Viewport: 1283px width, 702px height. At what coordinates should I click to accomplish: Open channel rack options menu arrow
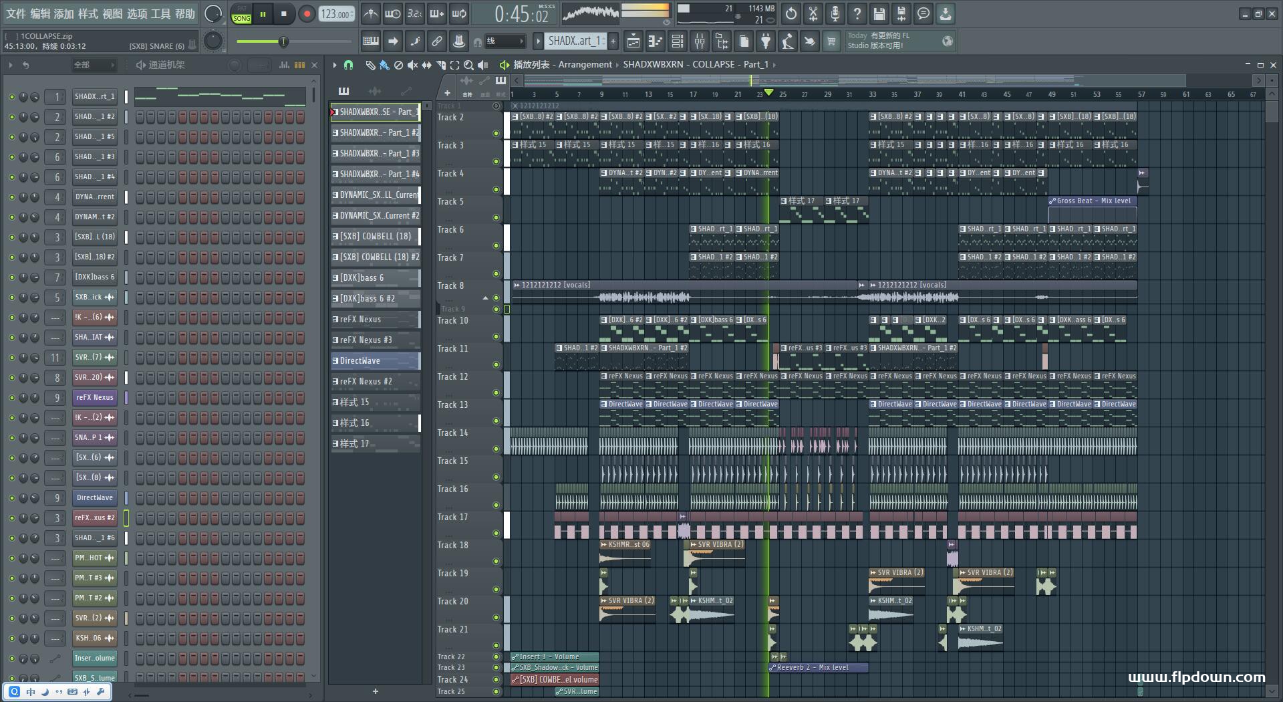click(11, 65)
